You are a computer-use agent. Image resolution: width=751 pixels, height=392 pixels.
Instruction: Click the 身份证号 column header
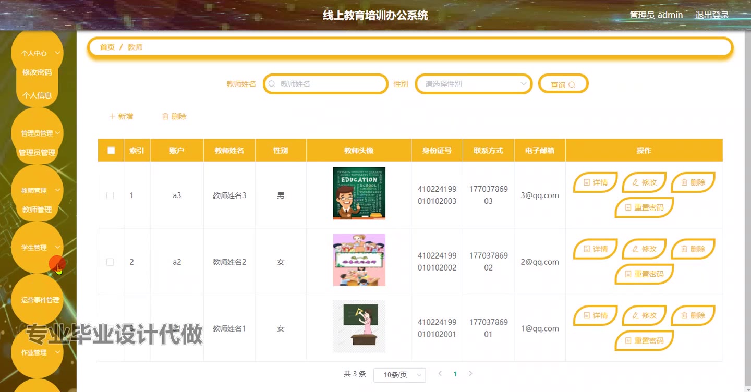437,151
